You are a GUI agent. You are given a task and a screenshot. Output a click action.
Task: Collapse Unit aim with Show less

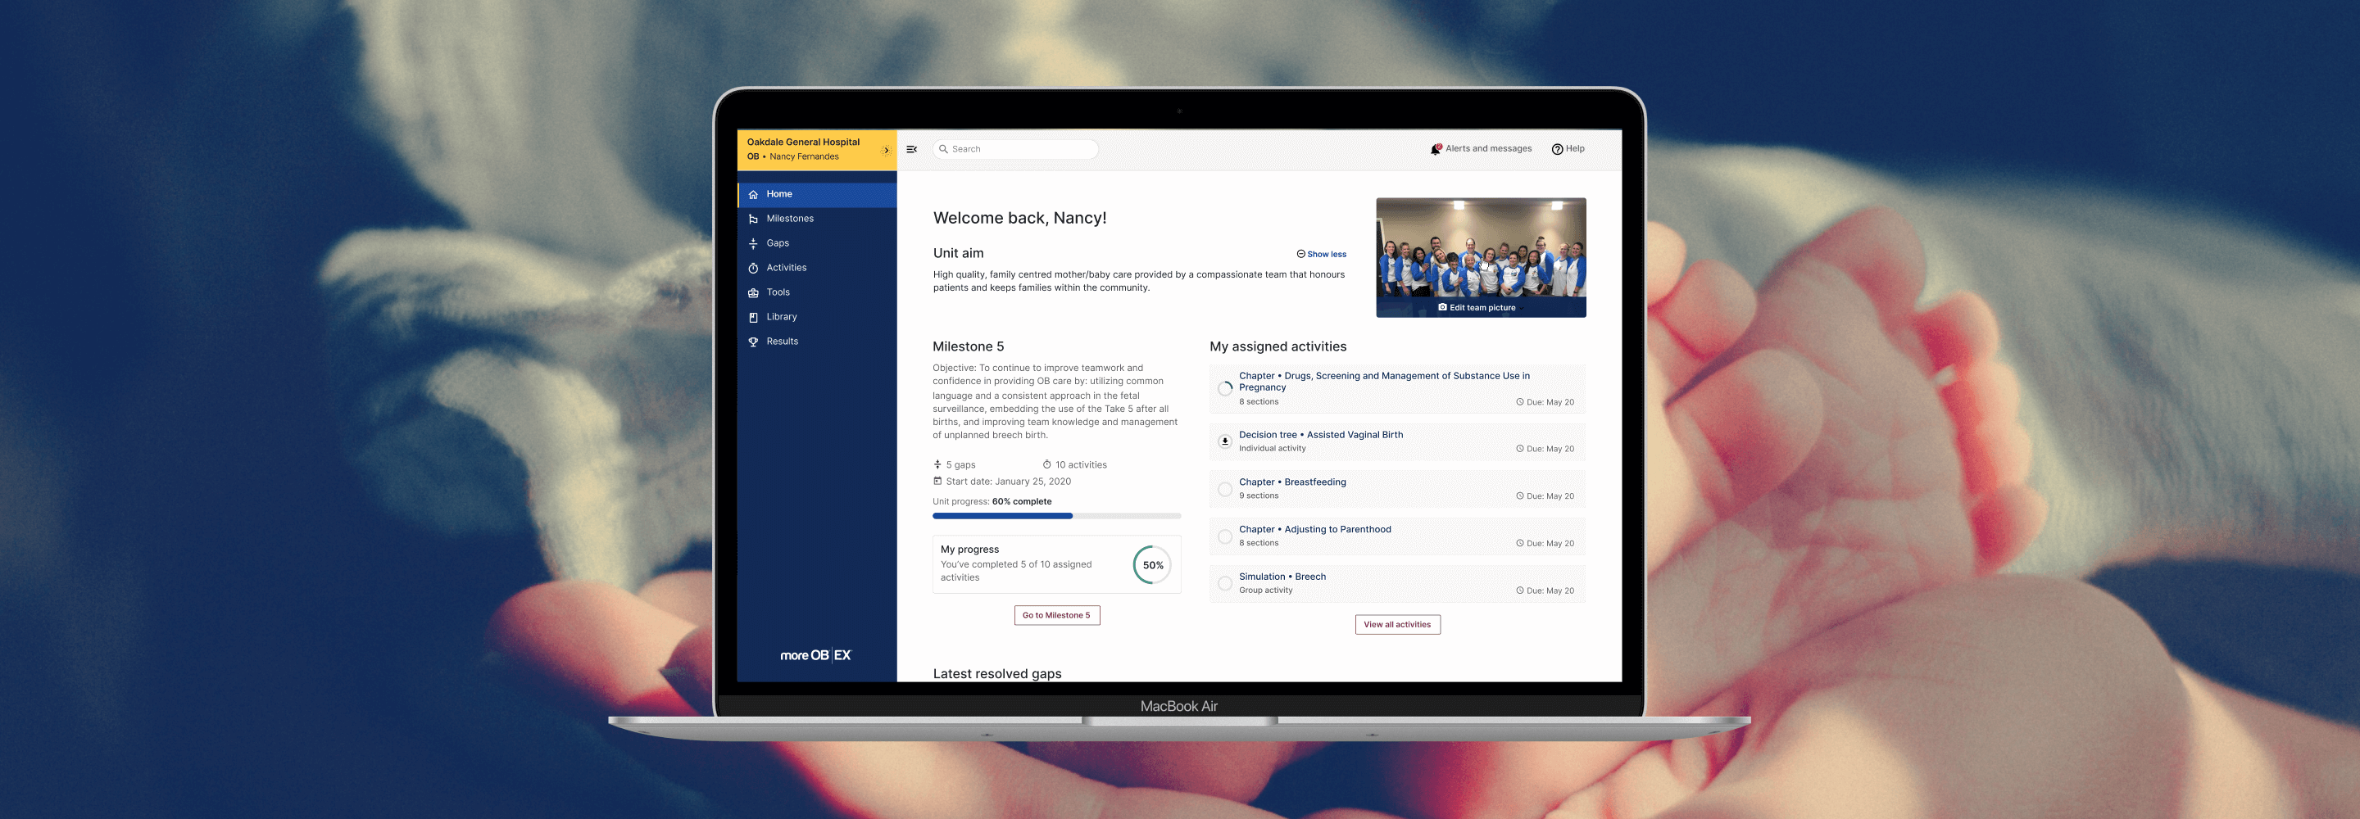tap(1321, 255)
